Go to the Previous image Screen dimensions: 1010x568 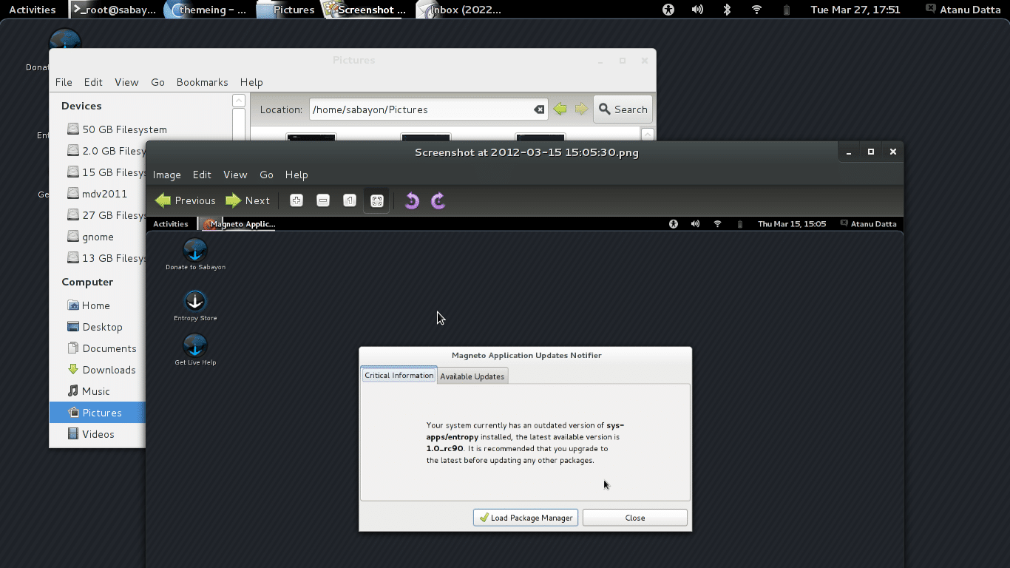coord(186,200)
